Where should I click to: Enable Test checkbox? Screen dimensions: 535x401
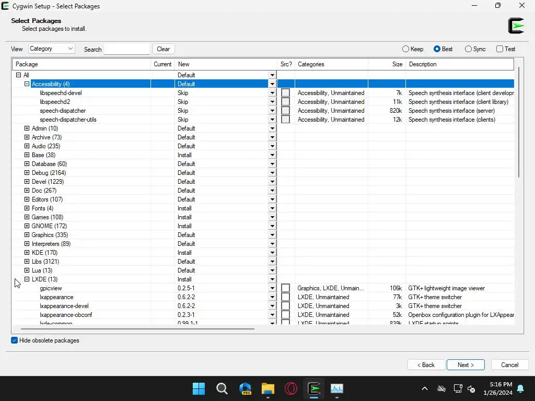click(506, 49)
